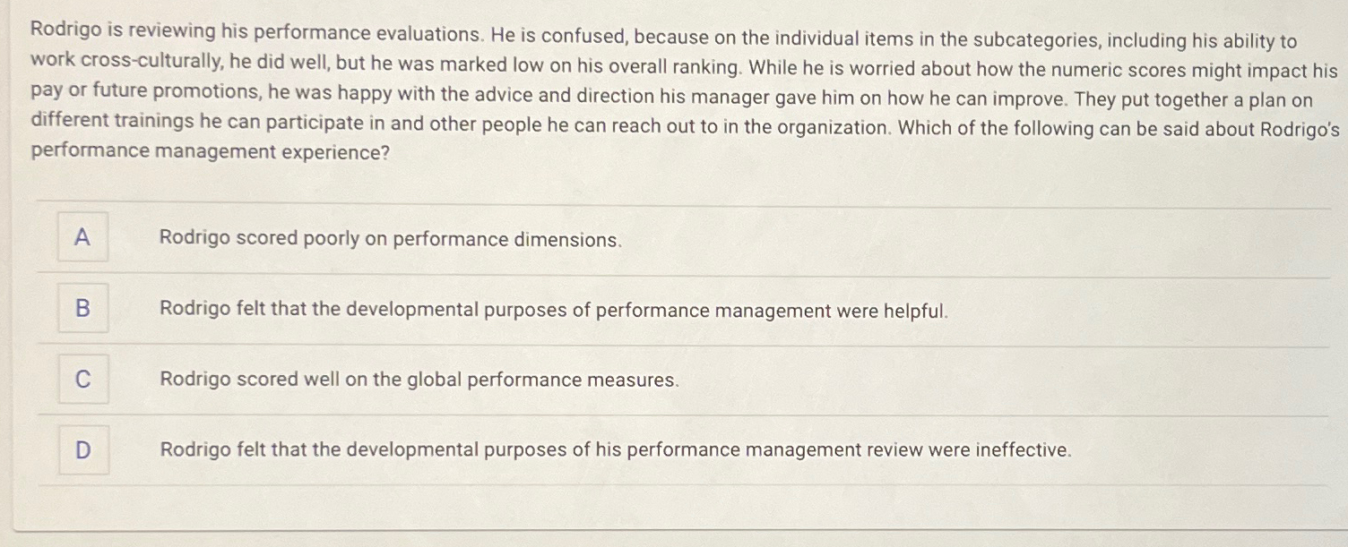Click the letter A badge
1348x547 pixels.
click(82, 237)
